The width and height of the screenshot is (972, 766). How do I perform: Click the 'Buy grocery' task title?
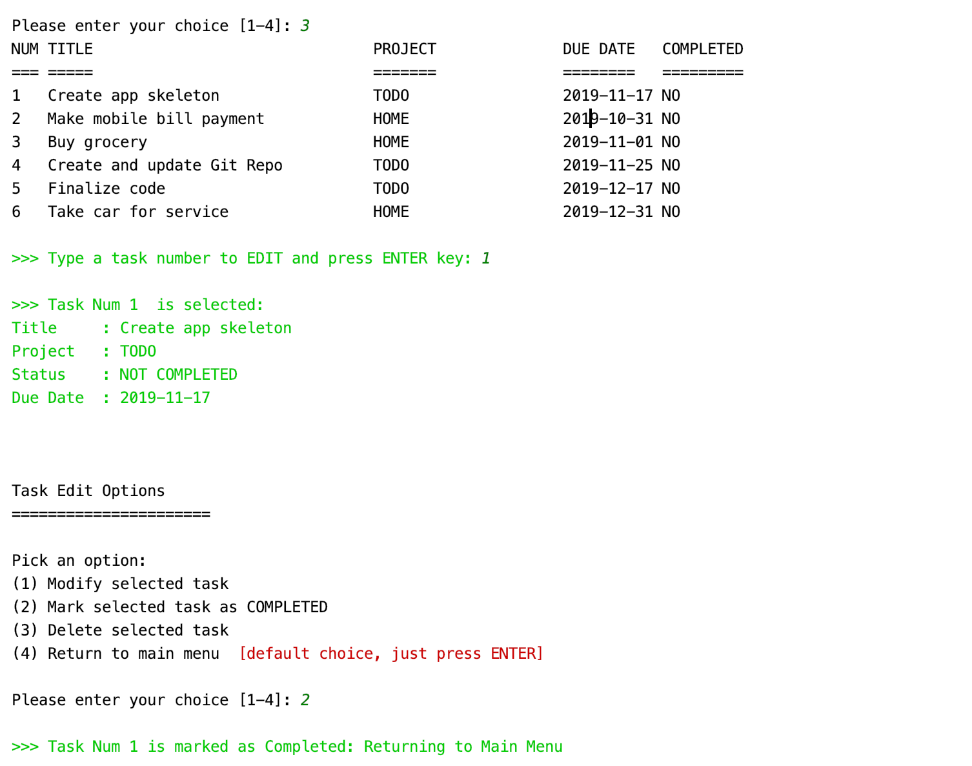pyautogui.click(x=97, y=142)
